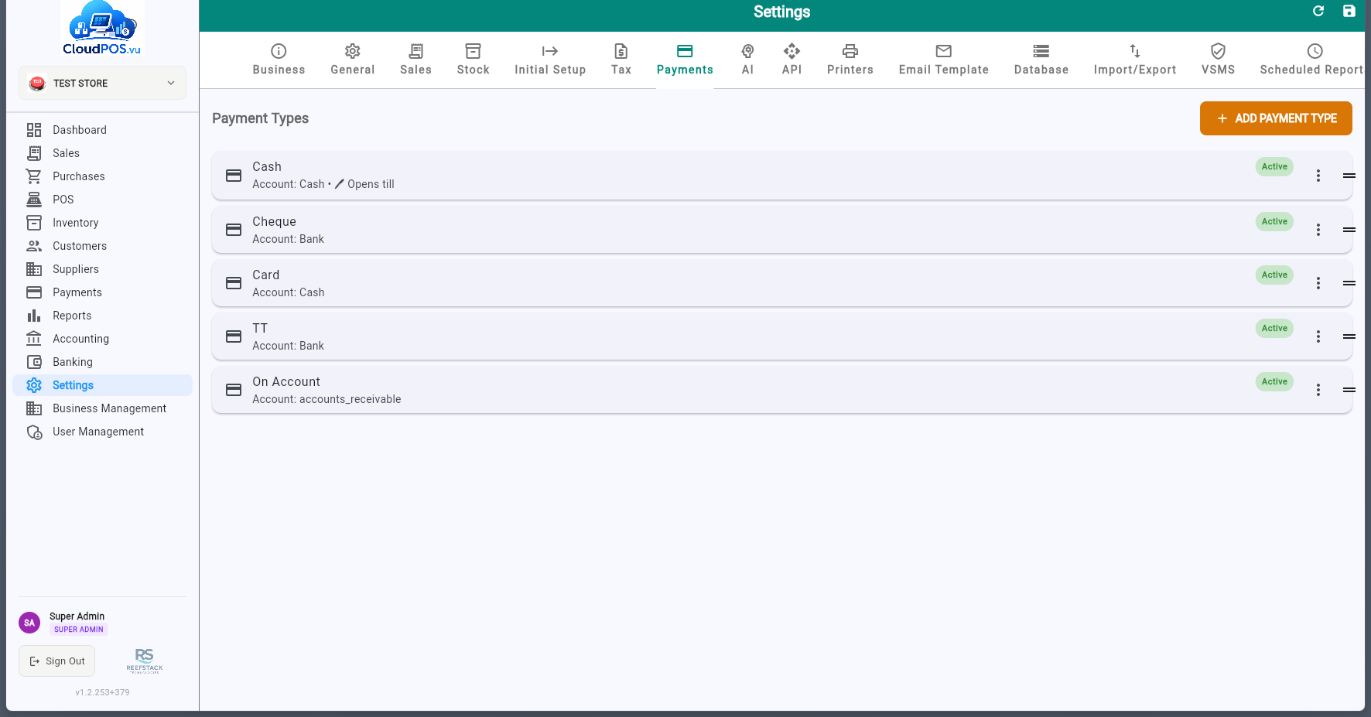Click the Active badge on Cheque

pos(1274,221)
